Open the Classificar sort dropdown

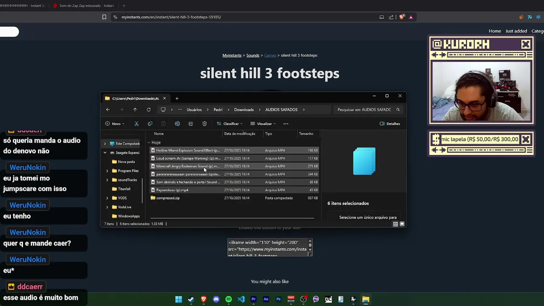point(229,124)
